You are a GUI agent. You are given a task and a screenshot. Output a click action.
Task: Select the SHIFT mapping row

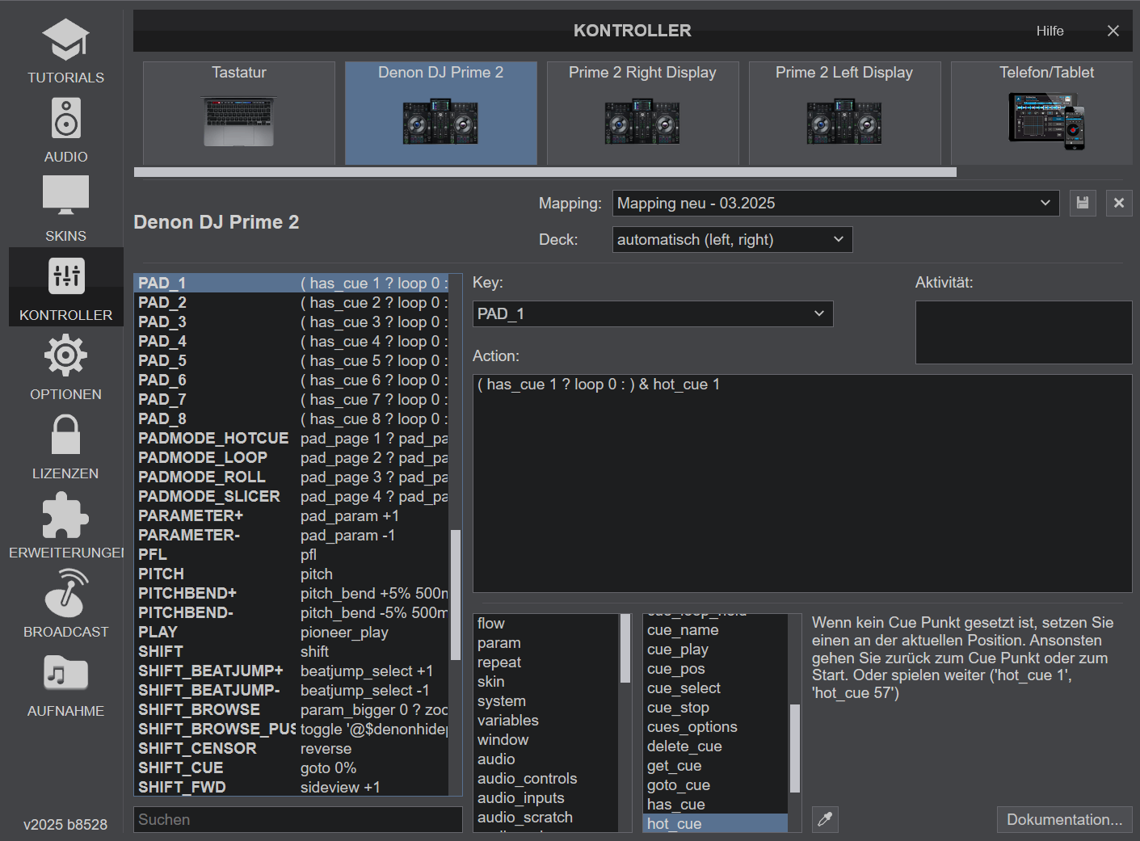click(x=292, y=651)
